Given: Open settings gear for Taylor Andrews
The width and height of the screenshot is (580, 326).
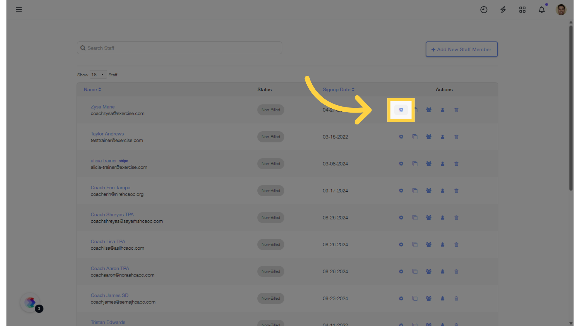Looking at the screenshot, I should pyautogui.click(x=401, y=137).
